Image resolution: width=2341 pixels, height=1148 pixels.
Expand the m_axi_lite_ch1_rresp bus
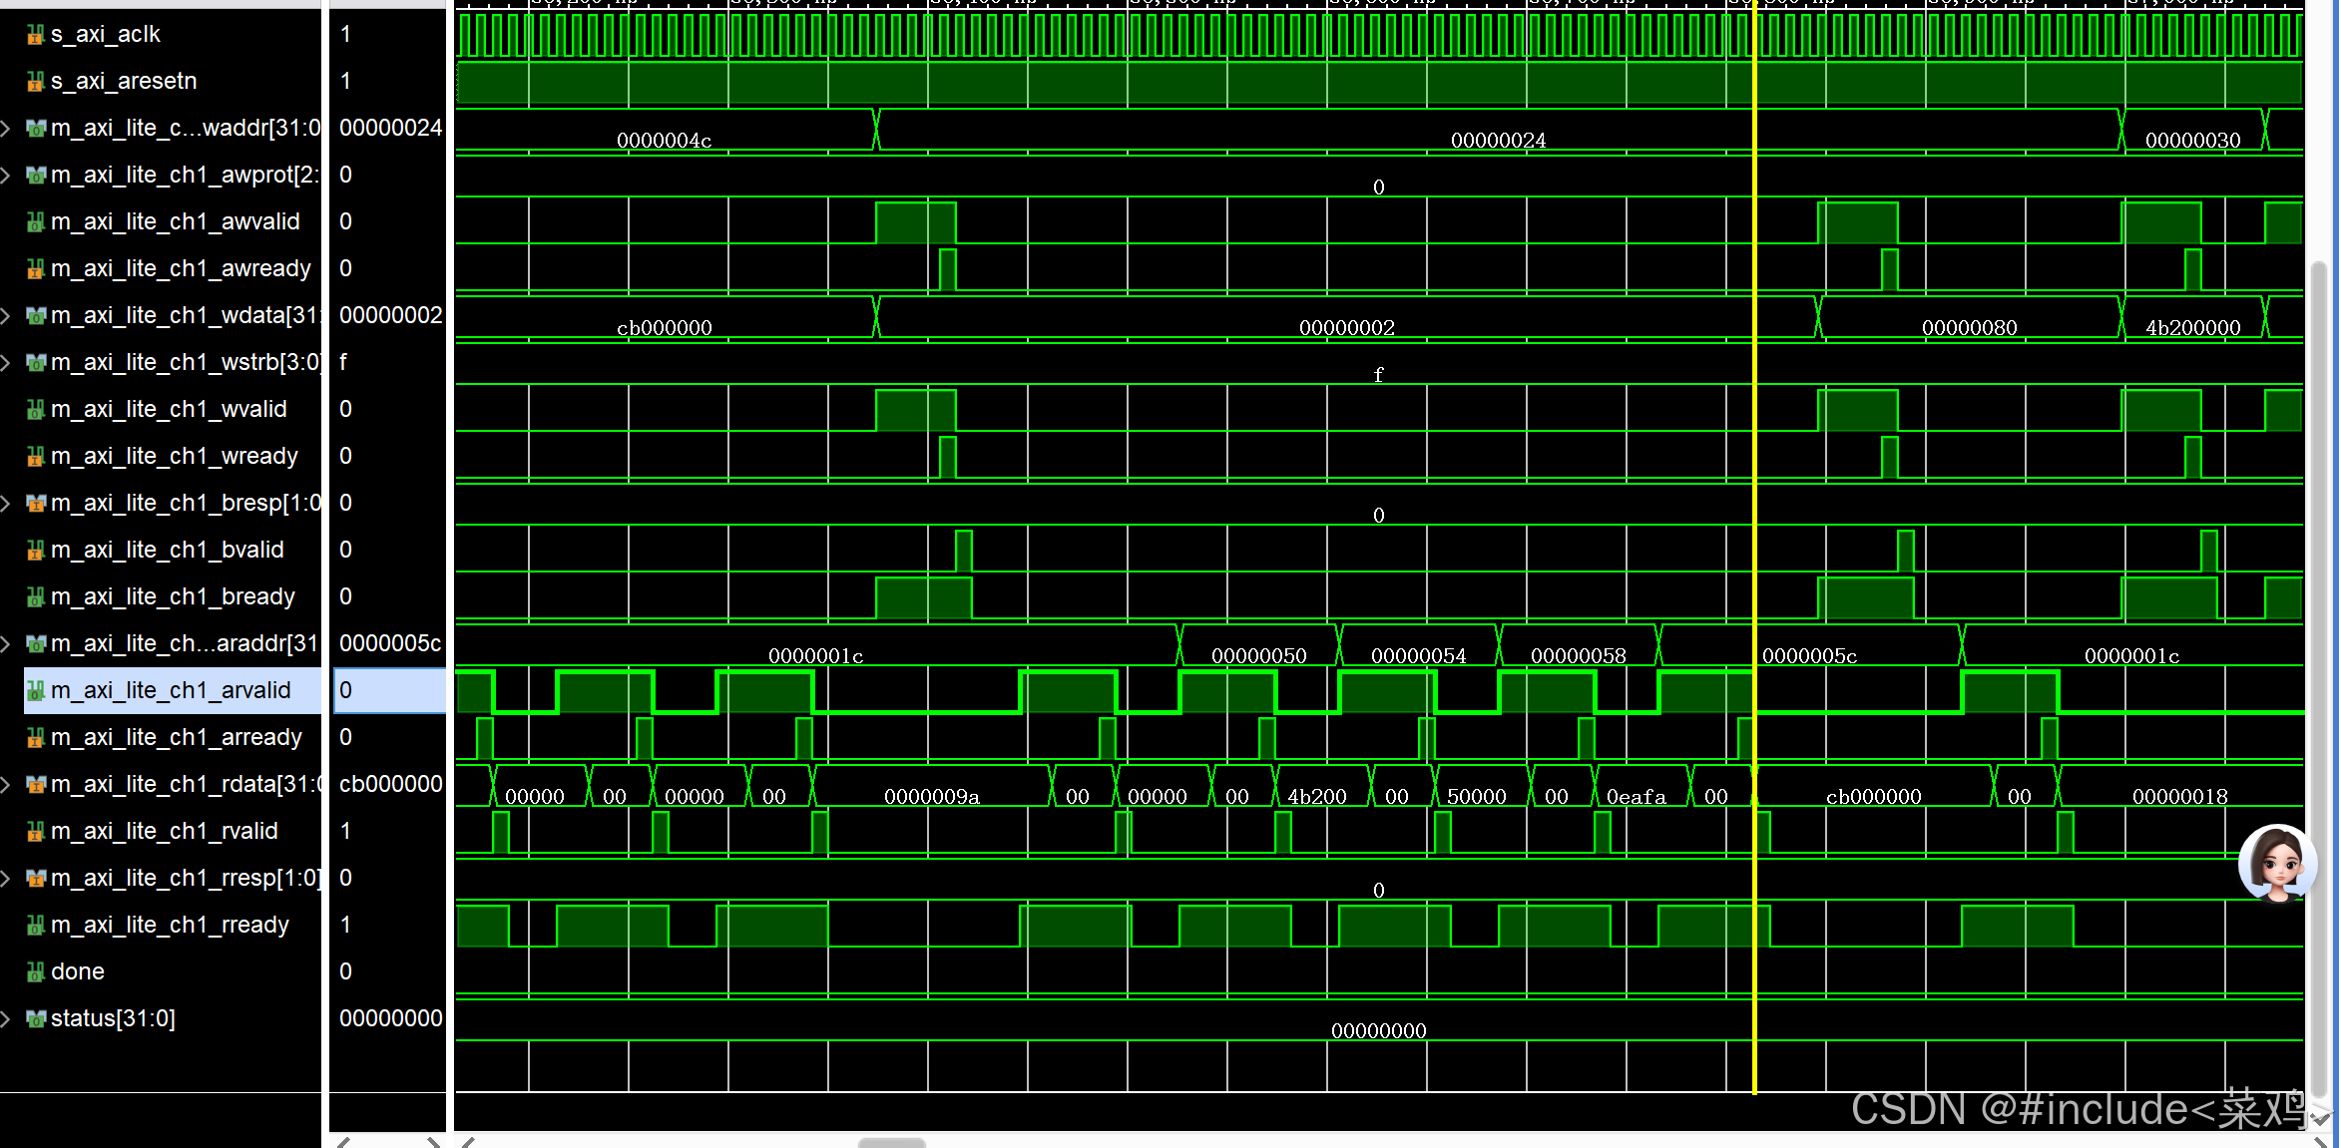(x=7, y=878)
